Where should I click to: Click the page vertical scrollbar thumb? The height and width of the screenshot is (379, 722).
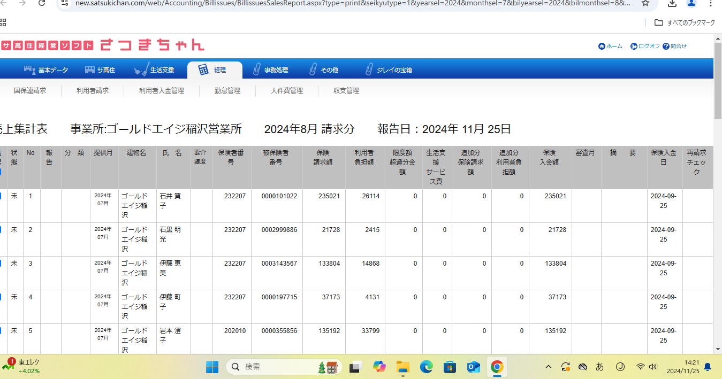(717, 80)
